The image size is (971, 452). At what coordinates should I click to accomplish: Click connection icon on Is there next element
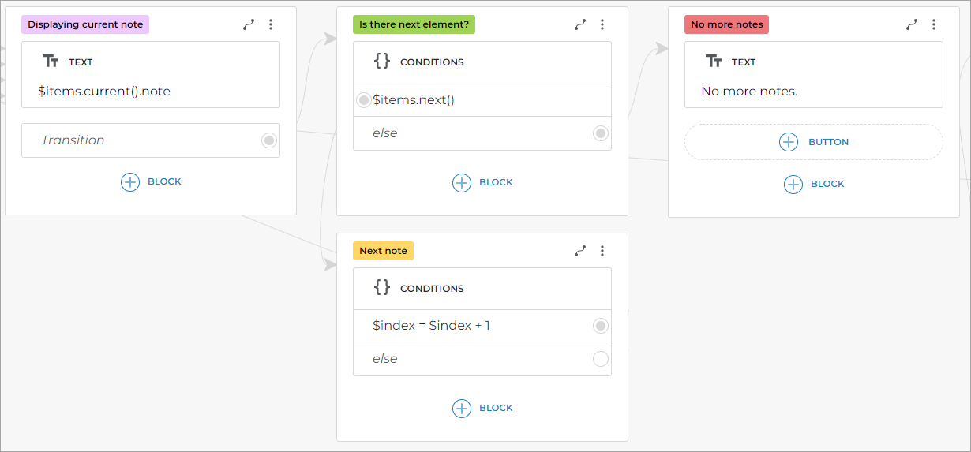(x=580, y=24)
